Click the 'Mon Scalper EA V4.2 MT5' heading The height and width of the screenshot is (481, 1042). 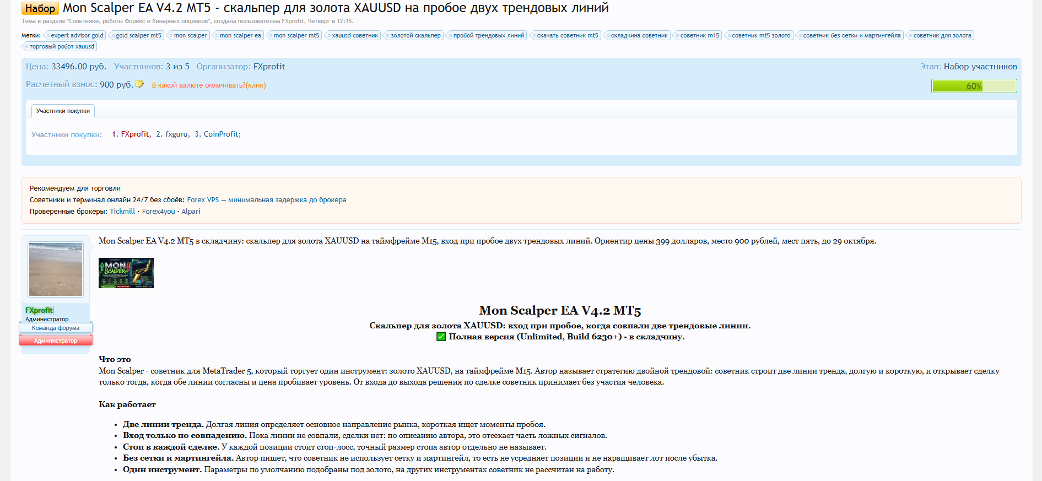pyautogui.click(x=560, y=311)
